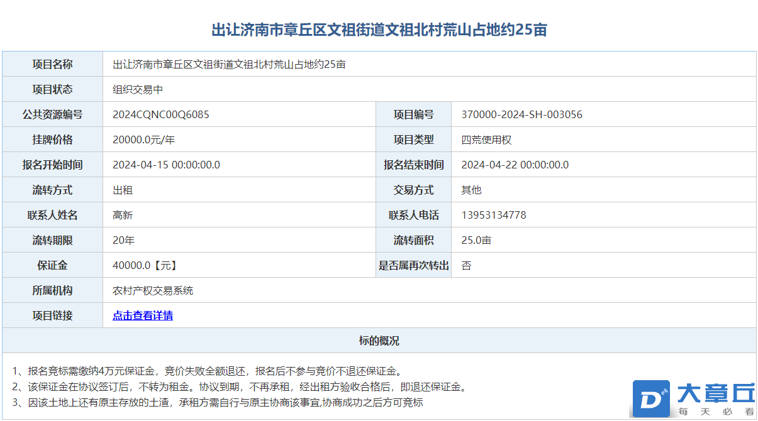This screenshot has width=758, height=421.
Task: Select the area value 25.0亩
Action: click(x=476, y=240)
